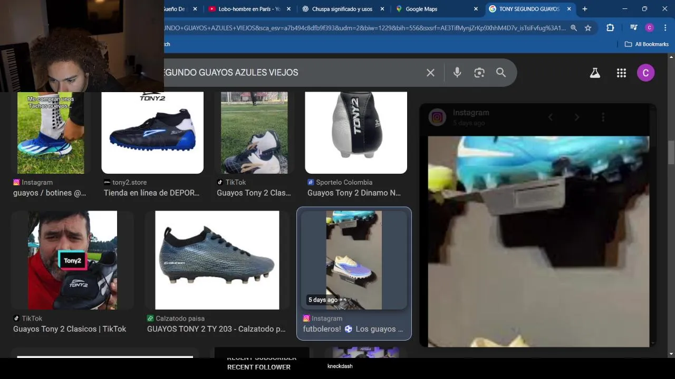This screenshot has width=675, height=379.
Task: Open 'Guayos Tony 2 Clasicos | TikTok' link
Action: [70, 329]
